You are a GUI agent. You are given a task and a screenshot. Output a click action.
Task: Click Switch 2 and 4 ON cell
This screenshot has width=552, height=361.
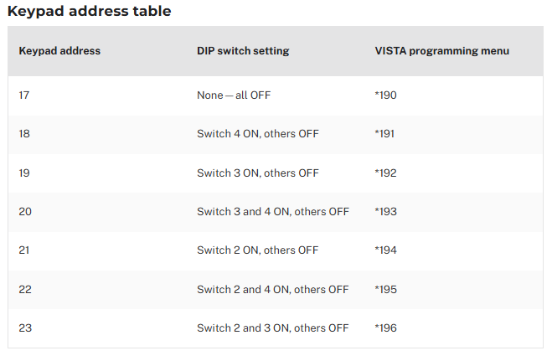(273, 289)
